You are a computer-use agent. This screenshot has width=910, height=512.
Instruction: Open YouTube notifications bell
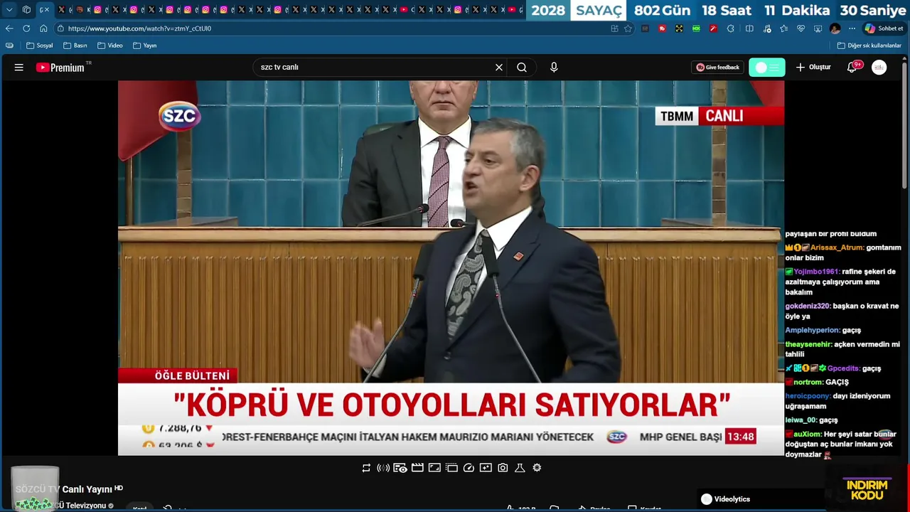tap(852, 68)
